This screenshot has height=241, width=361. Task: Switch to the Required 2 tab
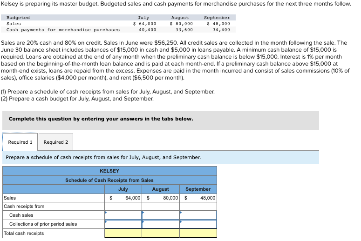click(x=56, y=142)
